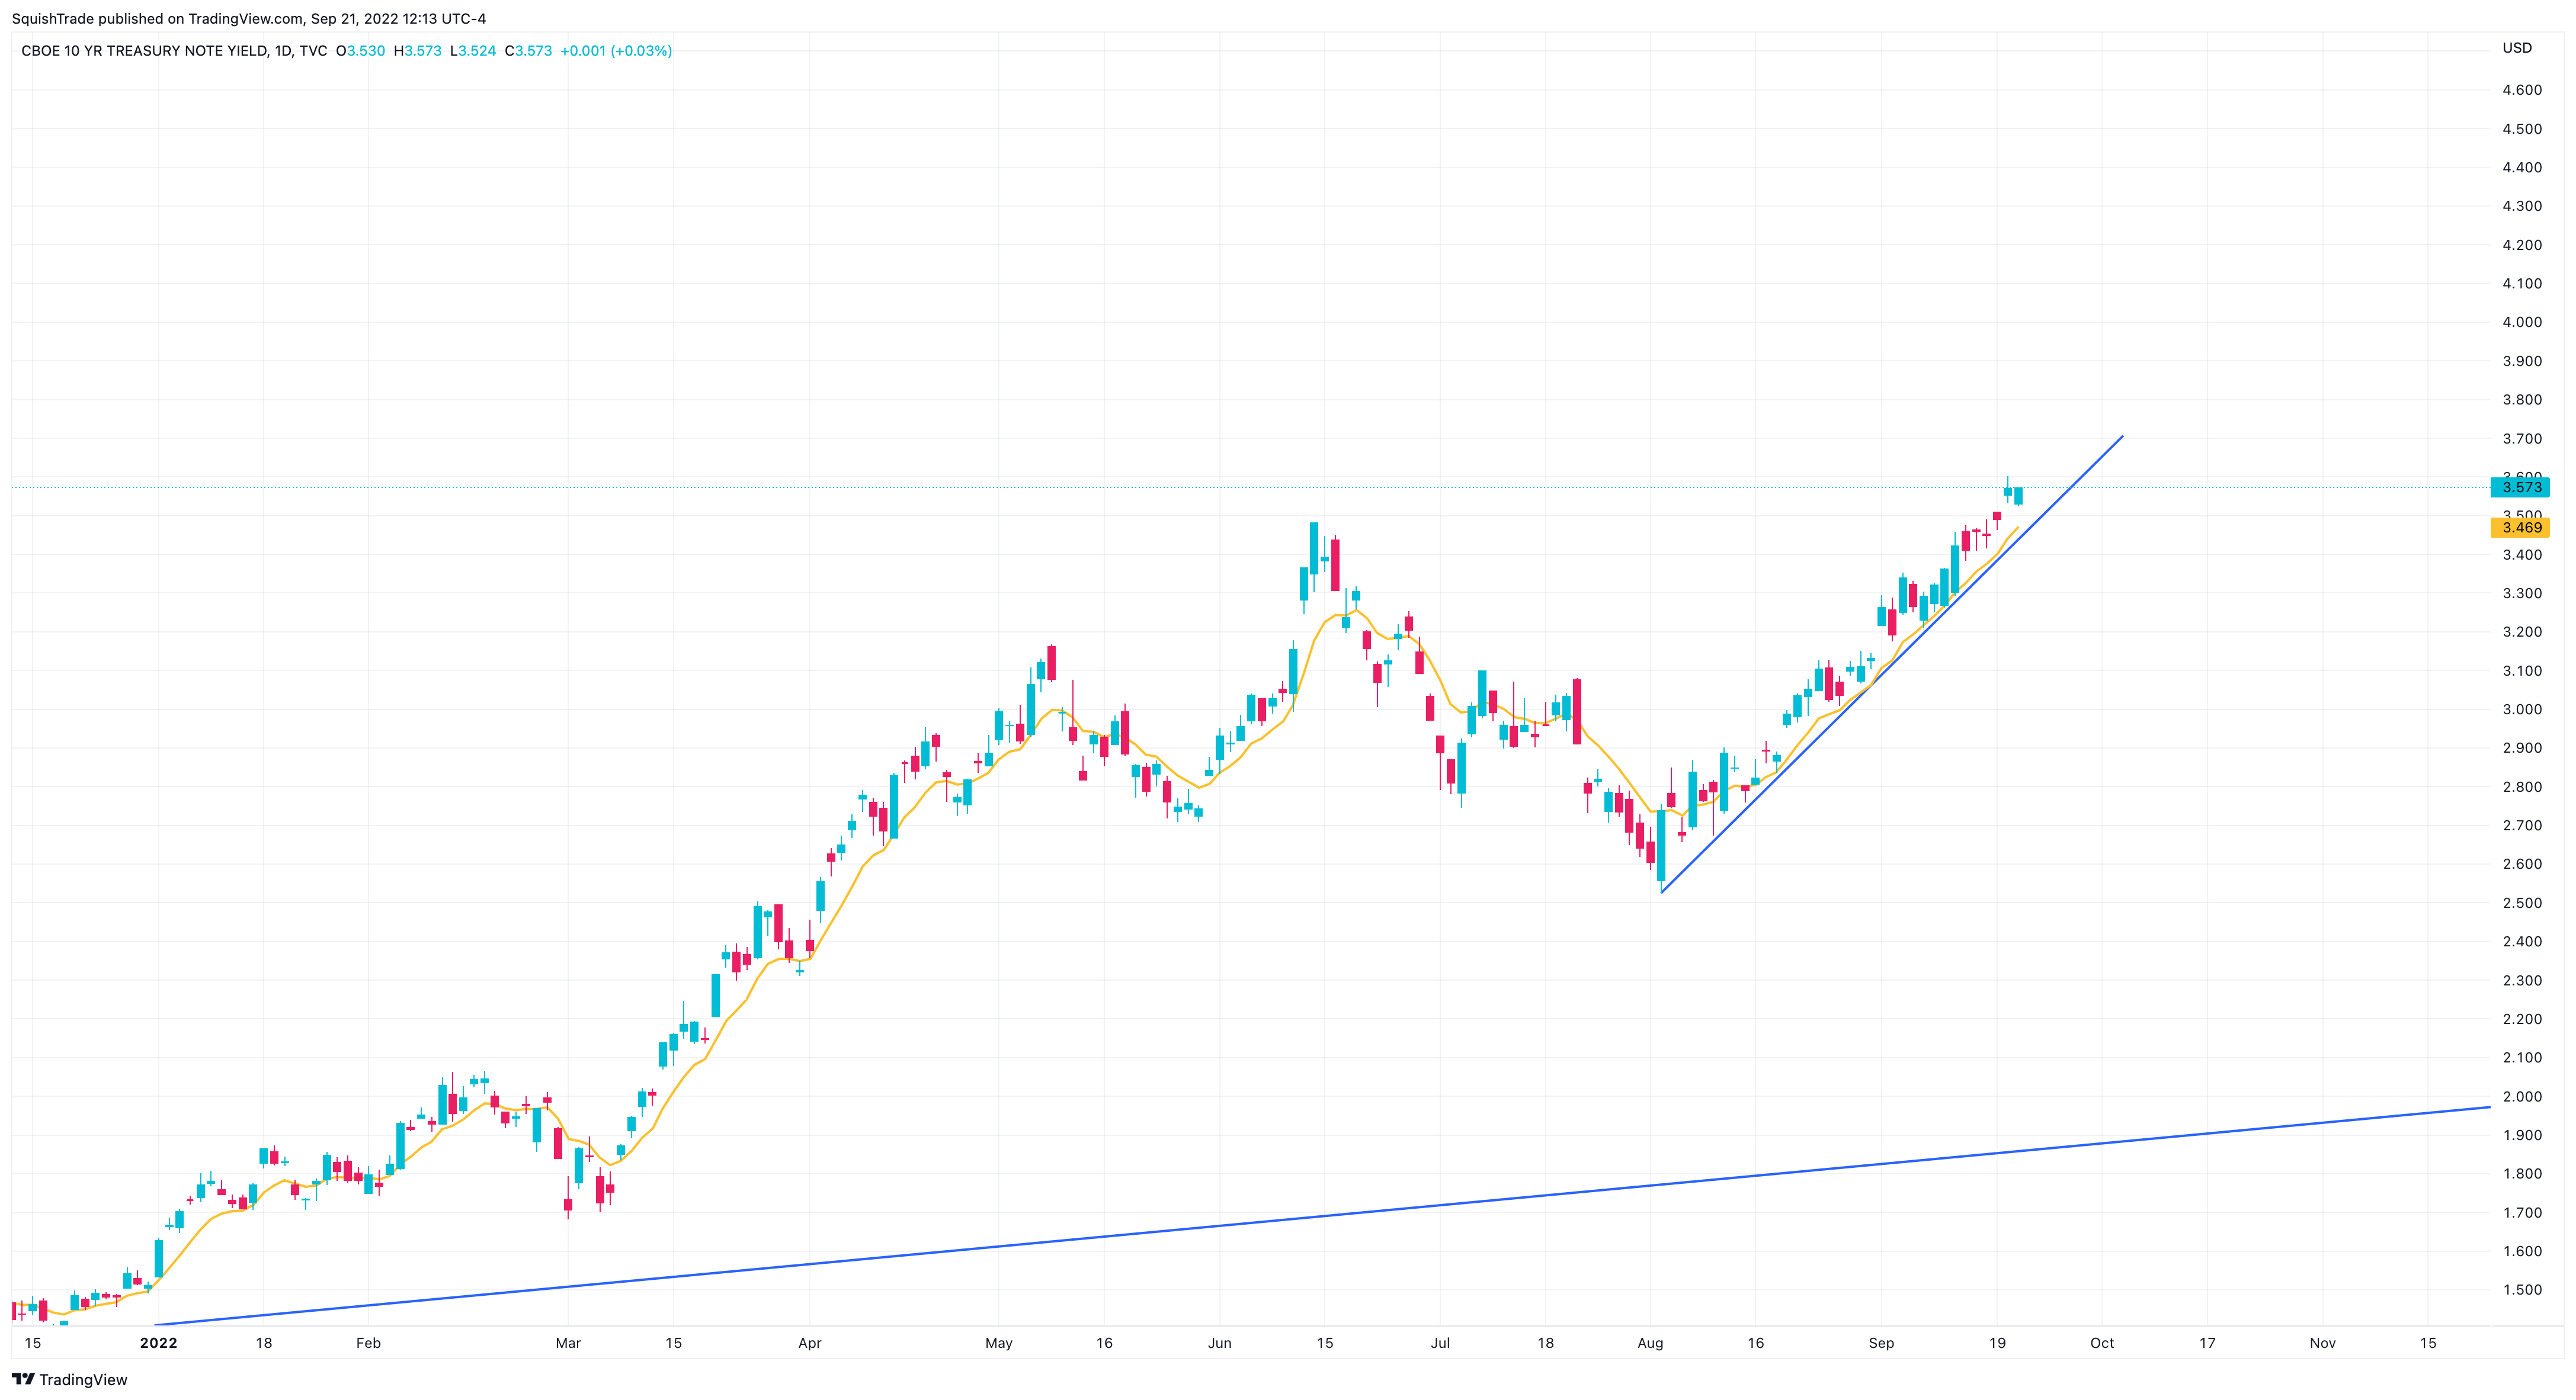Click the Mar time axis label
The height and width of the screenshot is (1400, 2576).
click(x=568, y=1343)
